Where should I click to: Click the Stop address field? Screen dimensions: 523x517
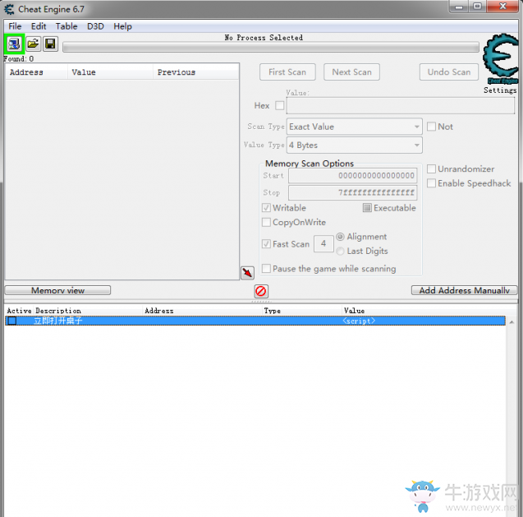(352, 192)
